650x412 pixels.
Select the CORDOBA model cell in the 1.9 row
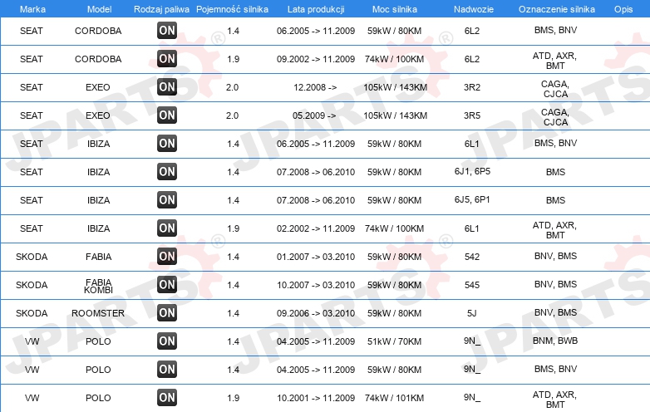[98, 59]
